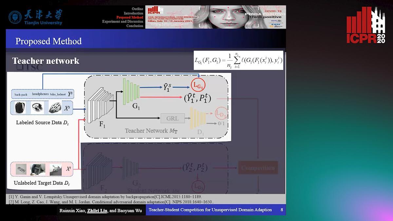The image size is (393, 221).
Task: Open the Conclusion section link
Action: pos(135,26)
